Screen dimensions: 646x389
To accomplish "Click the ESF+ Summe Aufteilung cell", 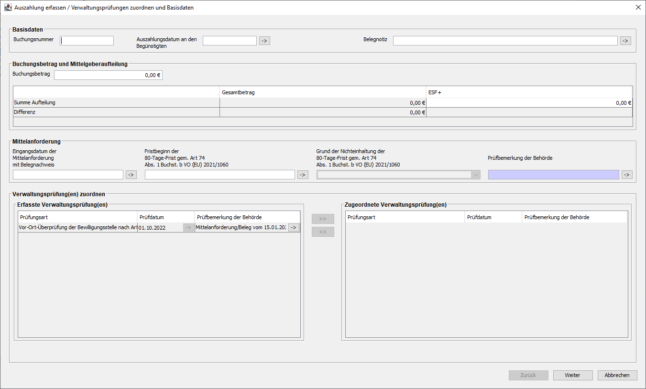I will [x=529, y=103].
